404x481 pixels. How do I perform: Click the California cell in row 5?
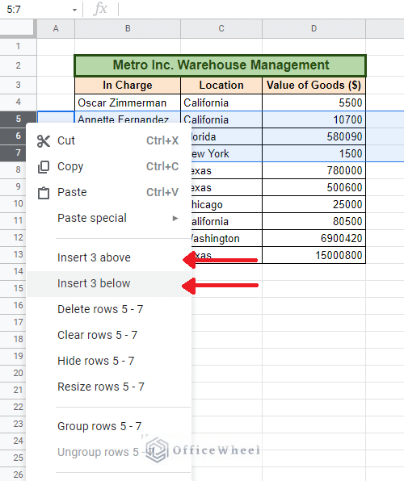coord(221,119)
